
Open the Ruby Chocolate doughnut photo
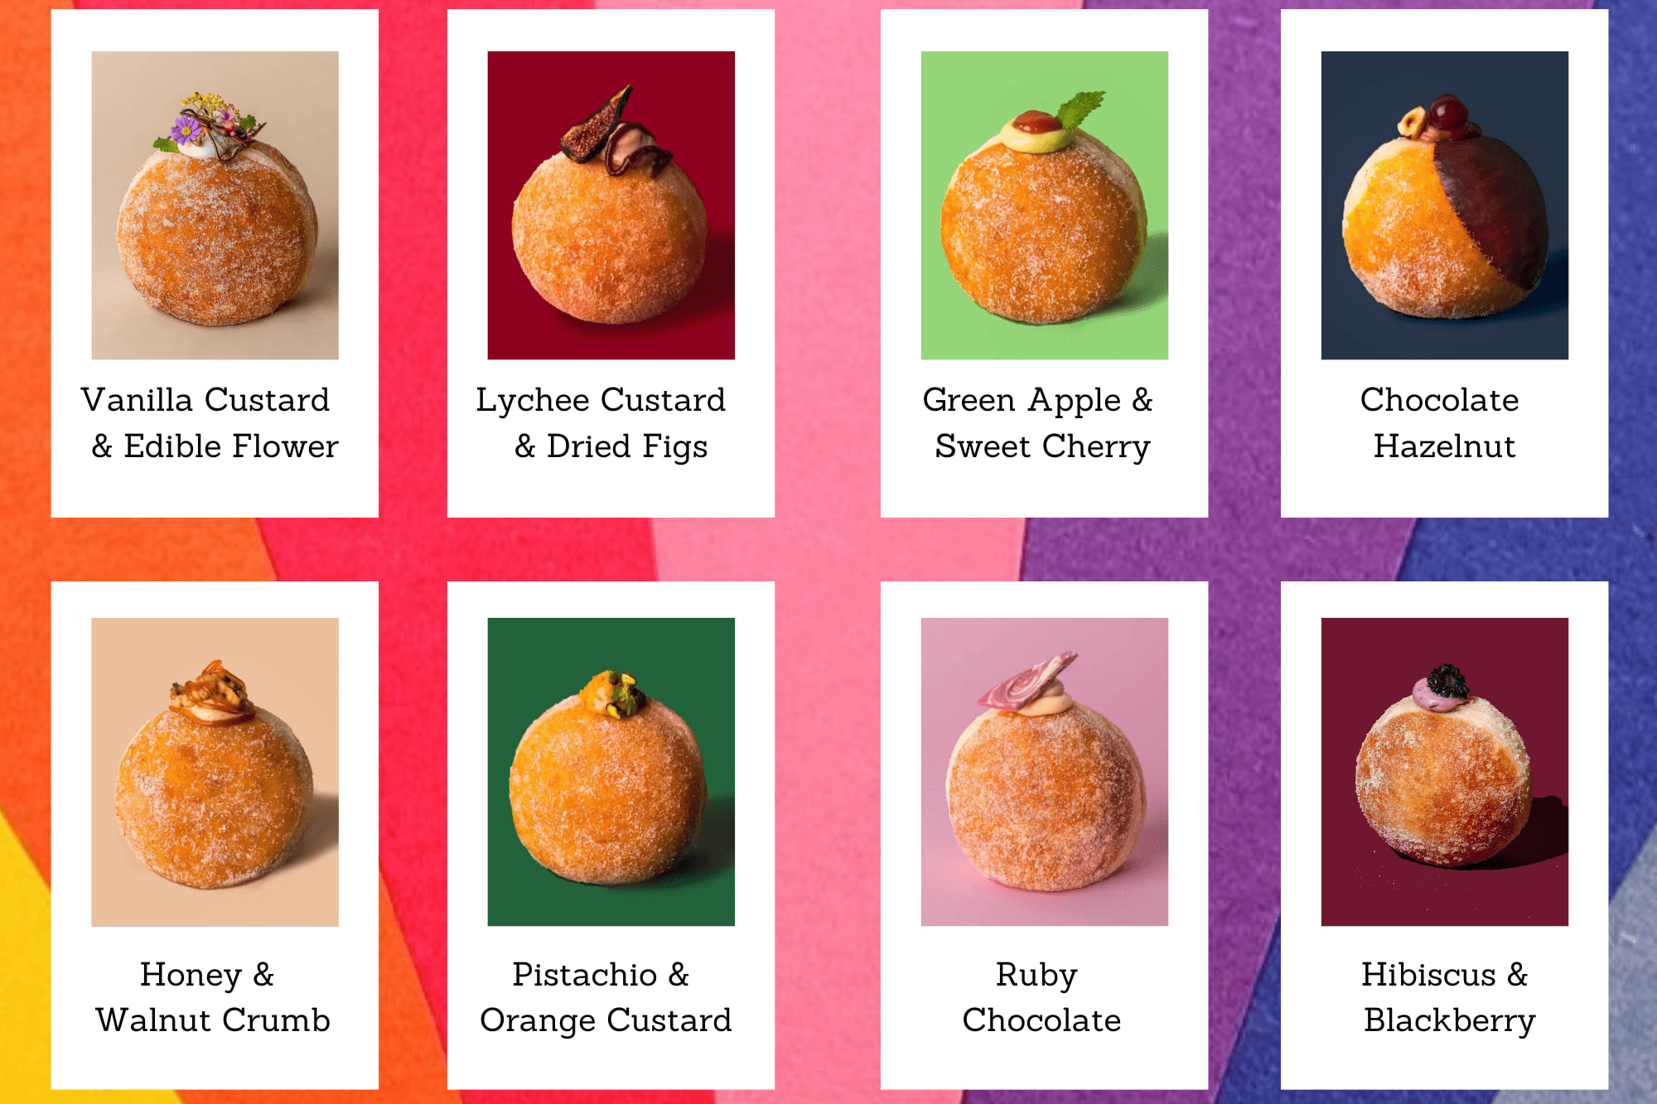point(1044,772)
